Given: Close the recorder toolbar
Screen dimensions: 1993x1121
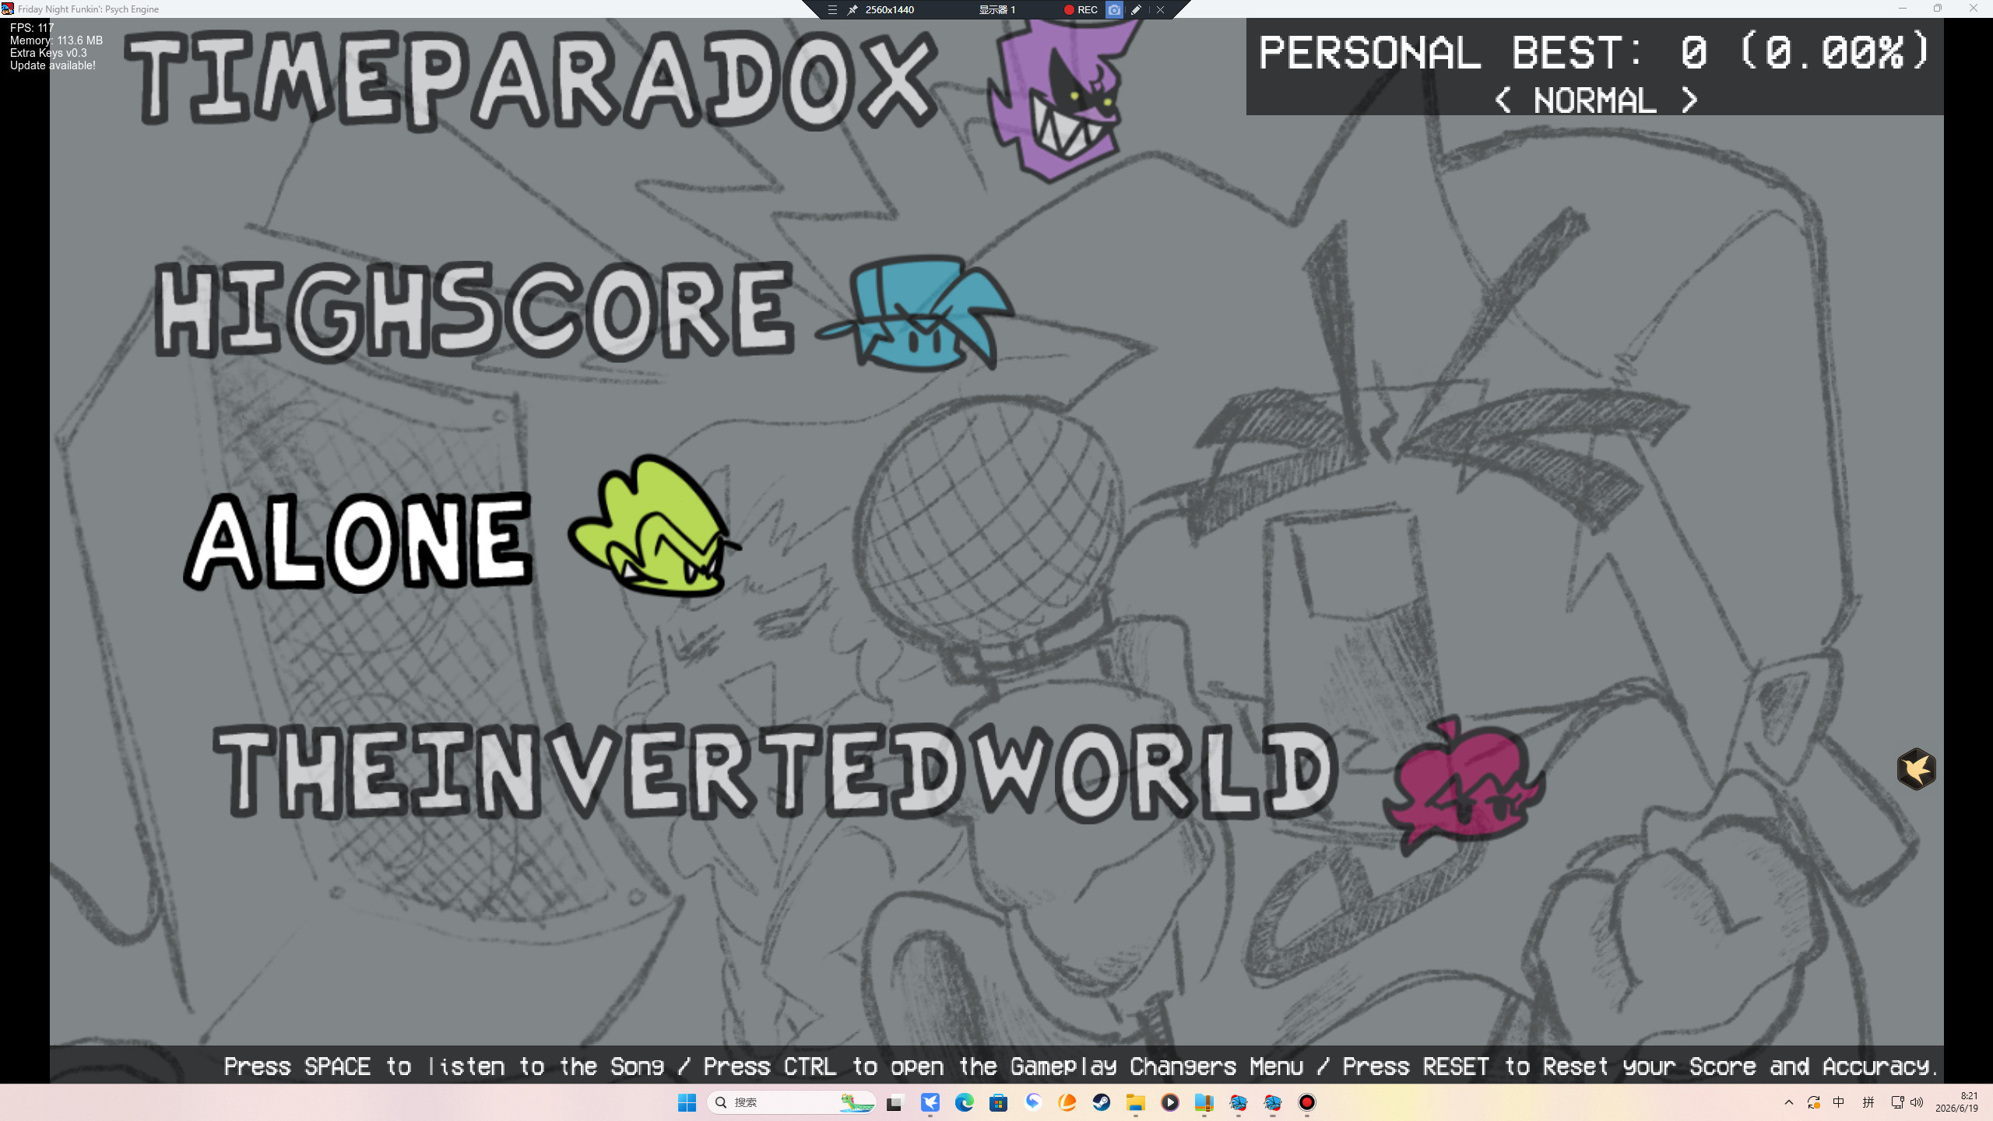Looking at the screenshot, I should (1160, 9).
